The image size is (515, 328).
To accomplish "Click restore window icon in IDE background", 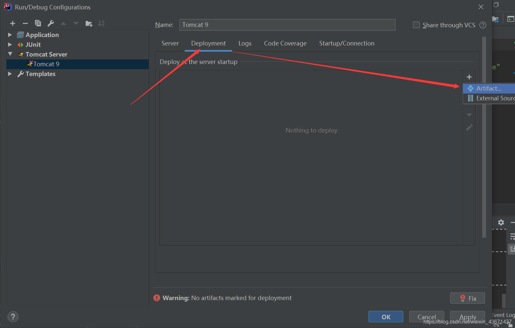I will click(x=496, y=5).
